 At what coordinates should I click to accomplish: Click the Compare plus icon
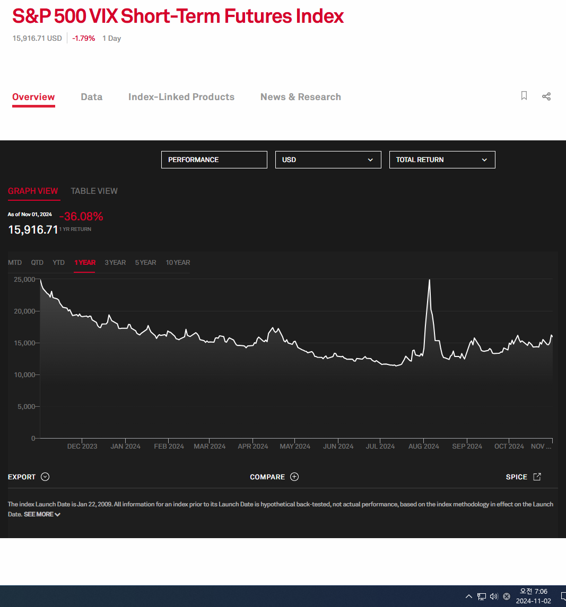click(294, 477)
